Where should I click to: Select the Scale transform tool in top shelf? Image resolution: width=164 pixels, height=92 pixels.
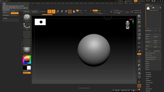(61, 11)
